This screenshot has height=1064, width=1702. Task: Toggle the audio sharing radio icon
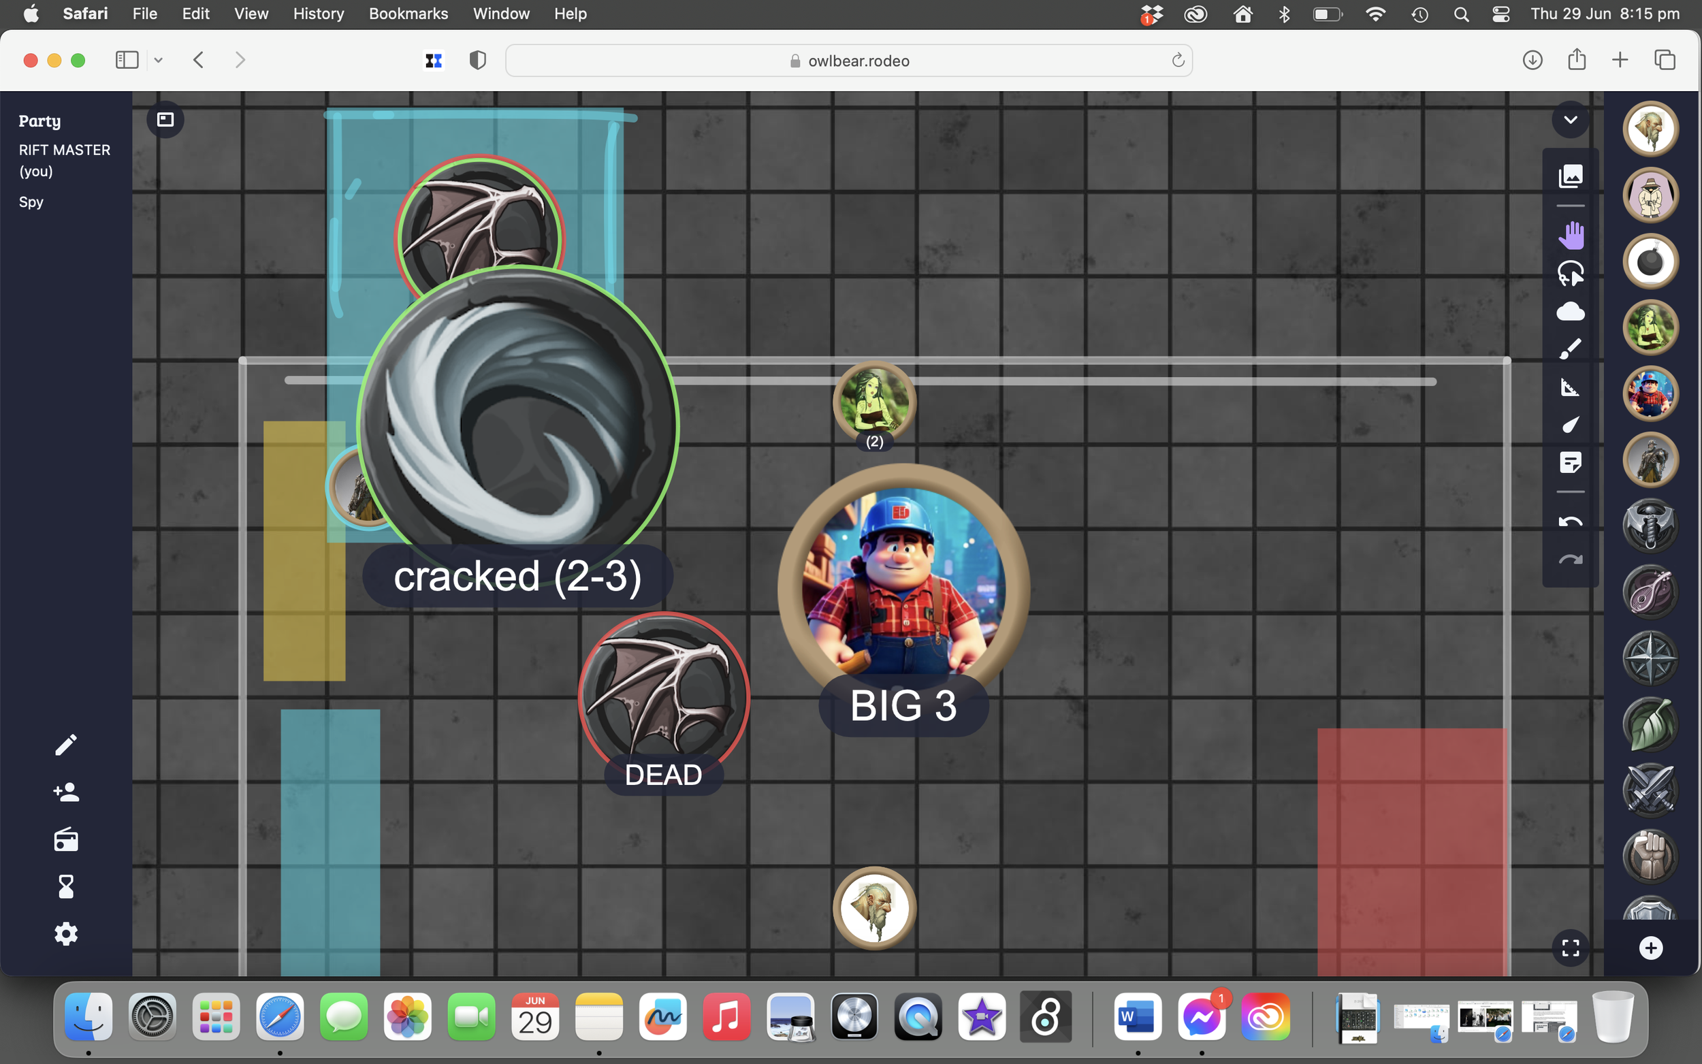pyautogui.click(x=66, y=839)
